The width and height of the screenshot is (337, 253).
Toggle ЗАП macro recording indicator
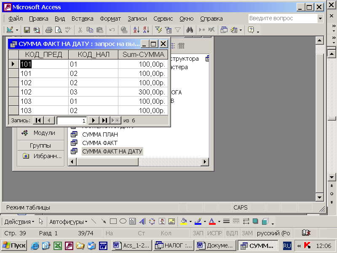tap(198, 233)
